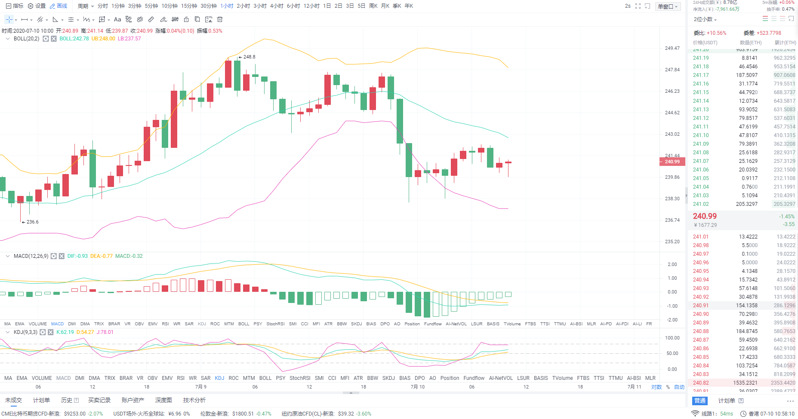Toggle the % percentage axis option

tap(668, 387)
